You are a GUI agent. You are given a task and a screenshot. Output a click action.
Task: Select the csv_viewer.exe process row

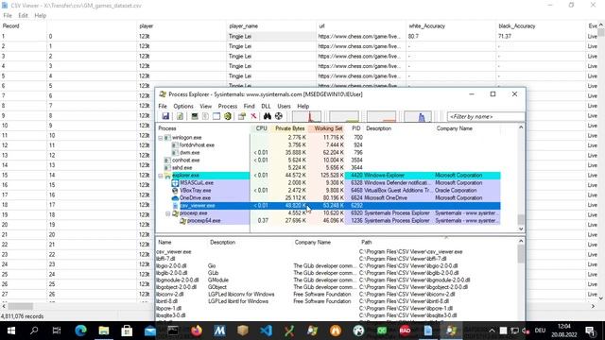tap(328, 206)
